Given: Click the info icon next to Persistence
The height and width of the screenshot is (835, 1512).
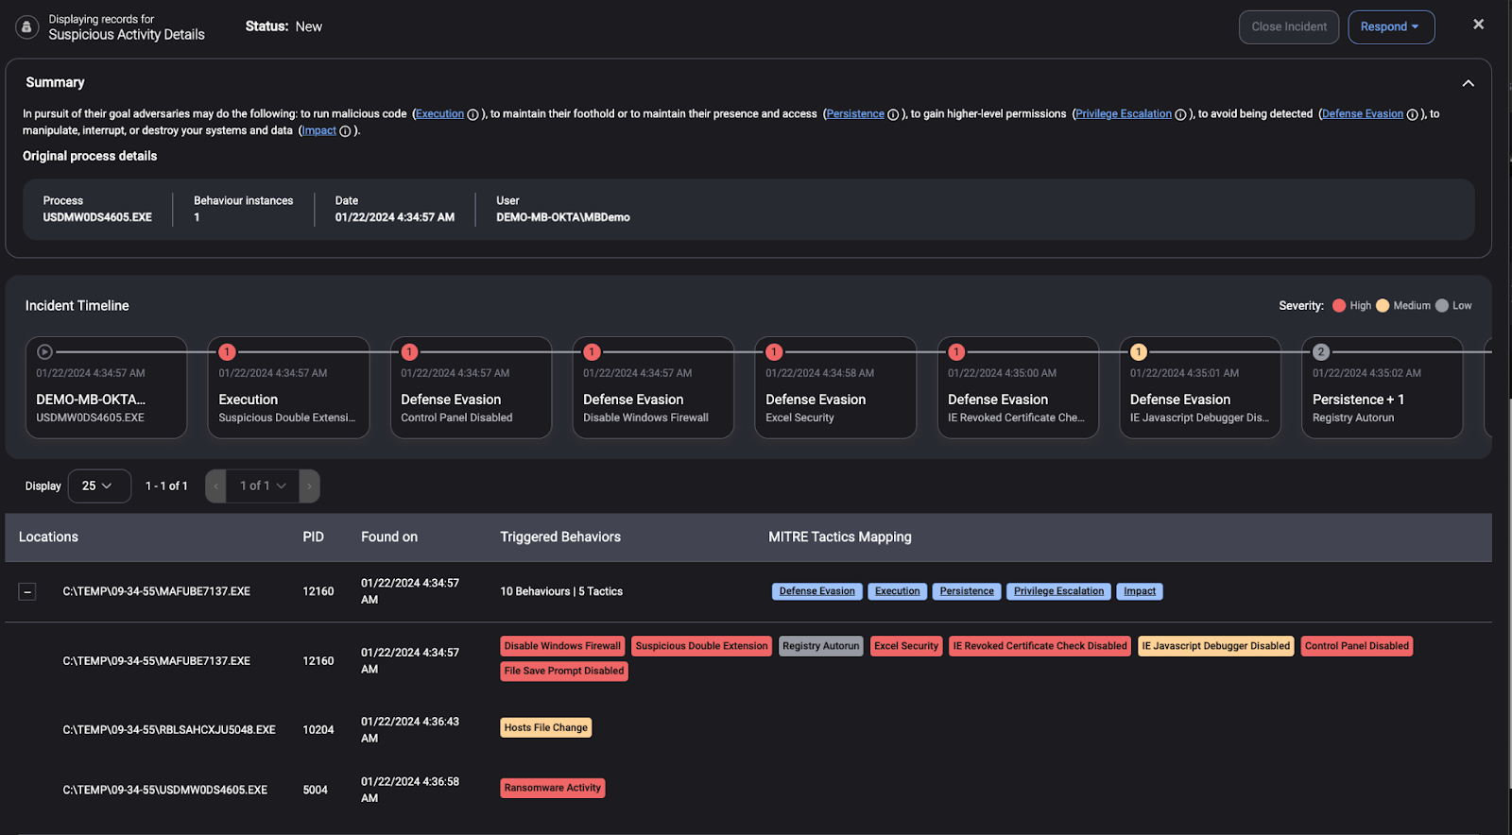Looking at the screenshot, I should click(x=893, y=115).
